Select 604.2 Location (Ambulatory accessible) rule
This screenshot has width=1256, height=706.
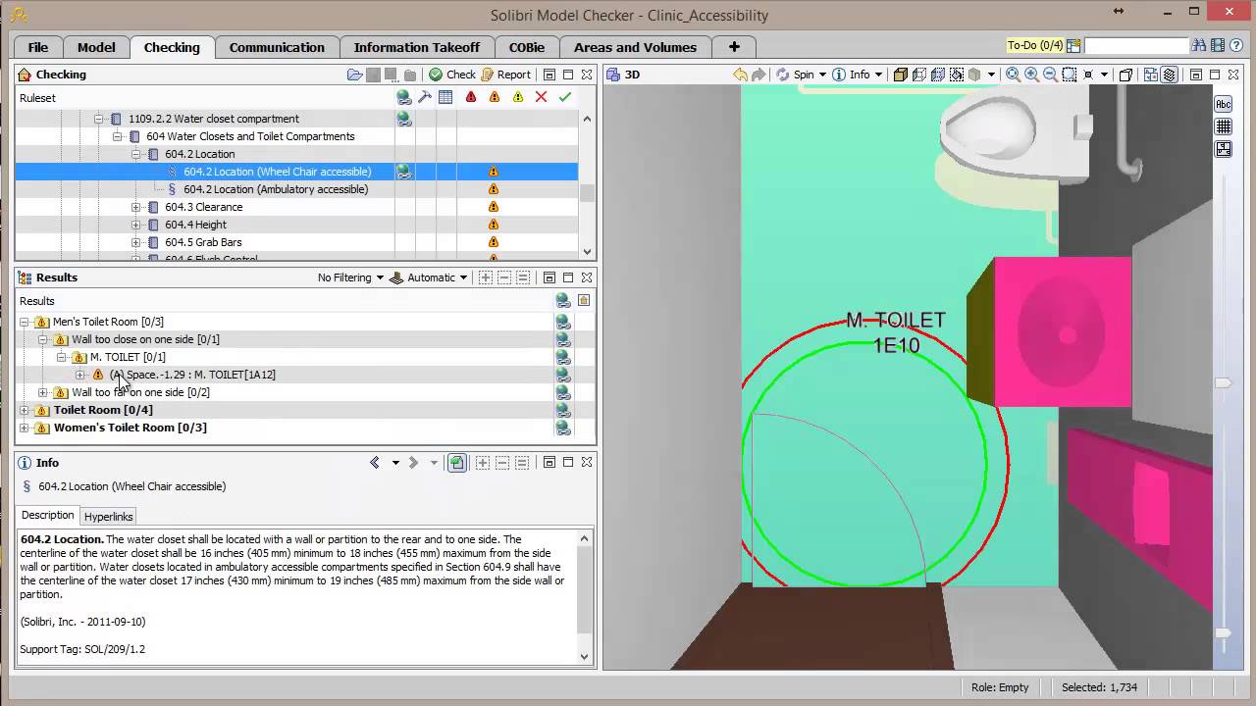(x=276, y=189)
